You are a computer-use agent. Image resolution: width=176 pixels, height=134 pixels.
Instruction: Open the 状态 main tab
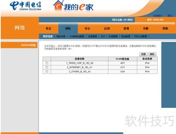tap(49, 28)
